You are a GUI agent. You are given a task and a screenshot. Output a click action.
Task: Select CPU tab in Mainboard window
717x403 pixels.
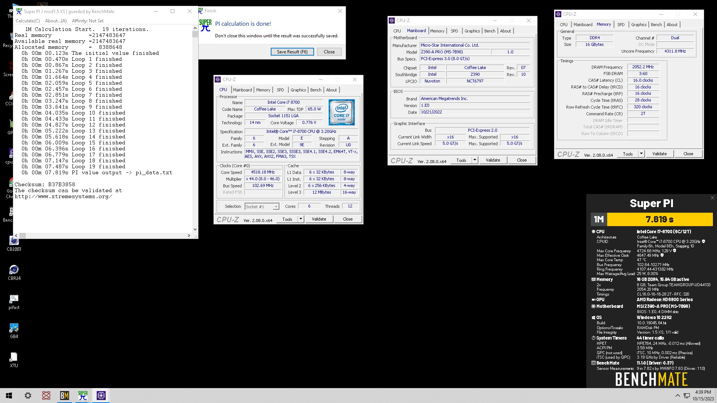click(x=397, y=31)
